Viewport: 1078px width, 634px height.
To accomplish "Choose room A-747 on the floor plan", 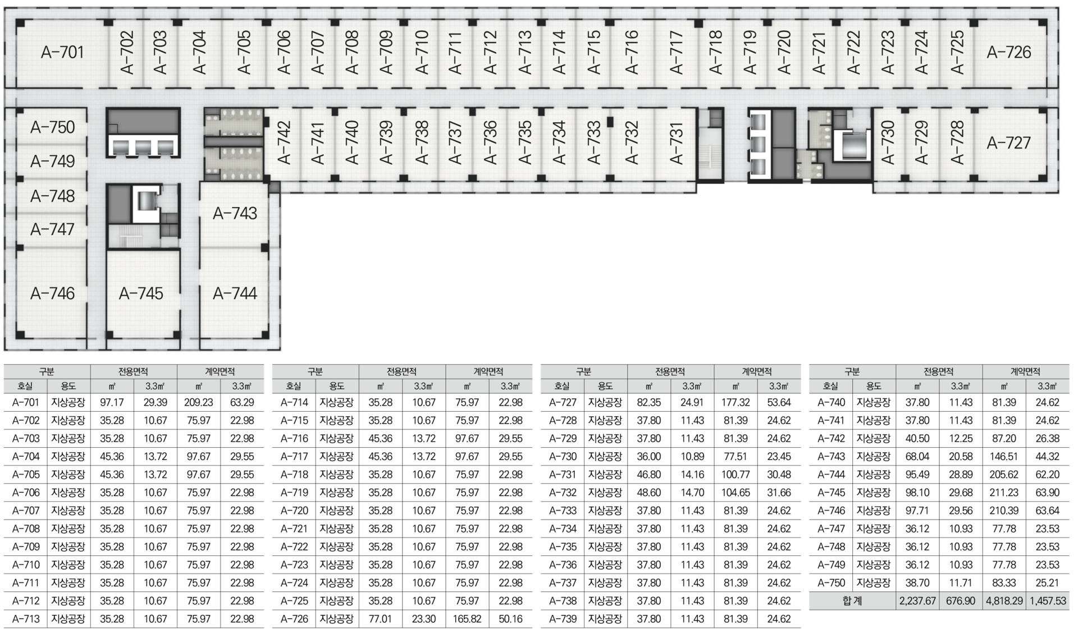I will (52, 229).
